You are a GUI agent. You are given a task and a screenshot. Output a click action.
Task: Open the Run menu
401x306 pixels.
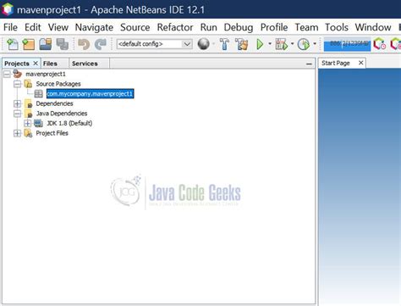point(209,27)
